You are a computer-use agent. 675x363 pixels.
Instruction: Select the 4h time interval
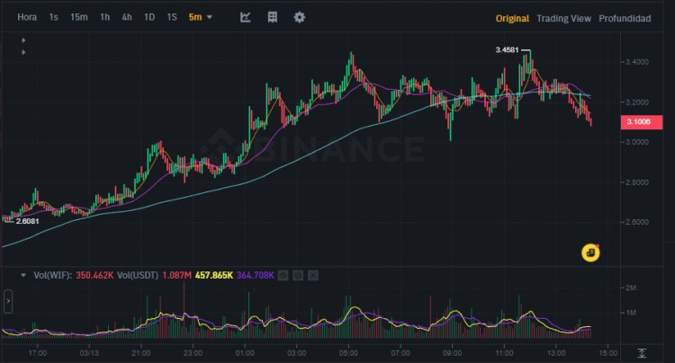click(x=127, y=17)
